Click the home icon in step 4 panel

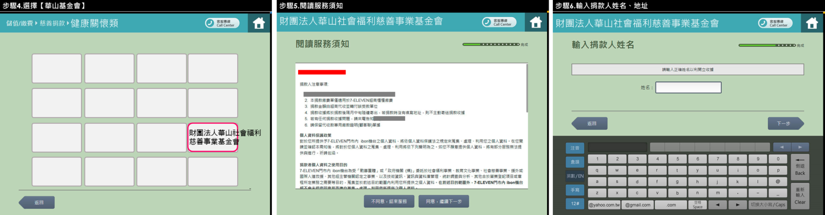[259, 23]
